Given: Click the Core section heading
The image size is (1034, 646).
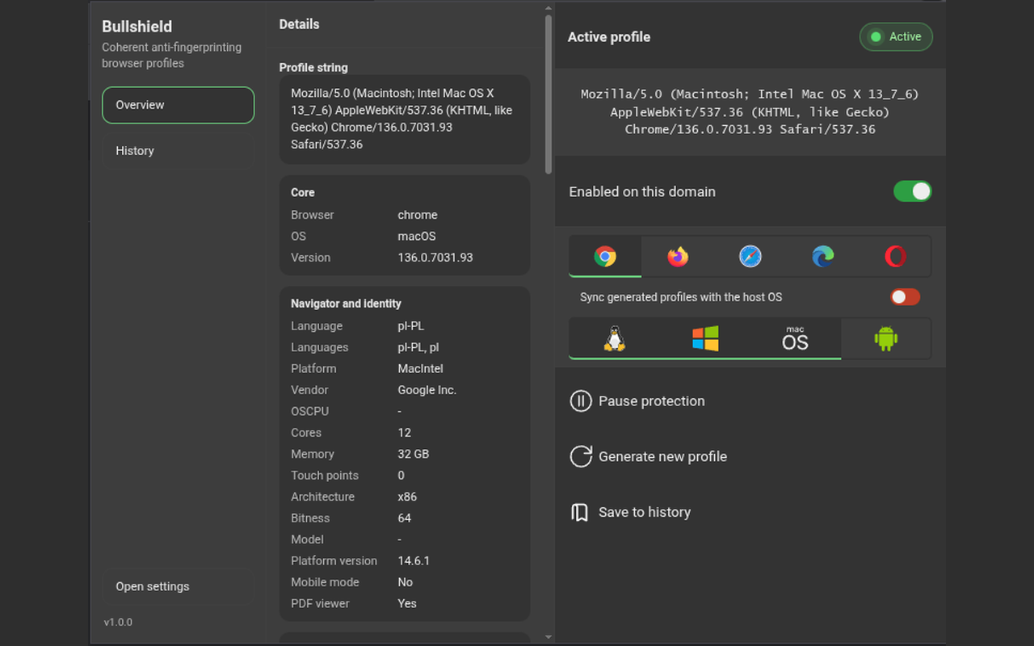Looking at the screenshot, I should pyautogui.click(x=303, y=193).
